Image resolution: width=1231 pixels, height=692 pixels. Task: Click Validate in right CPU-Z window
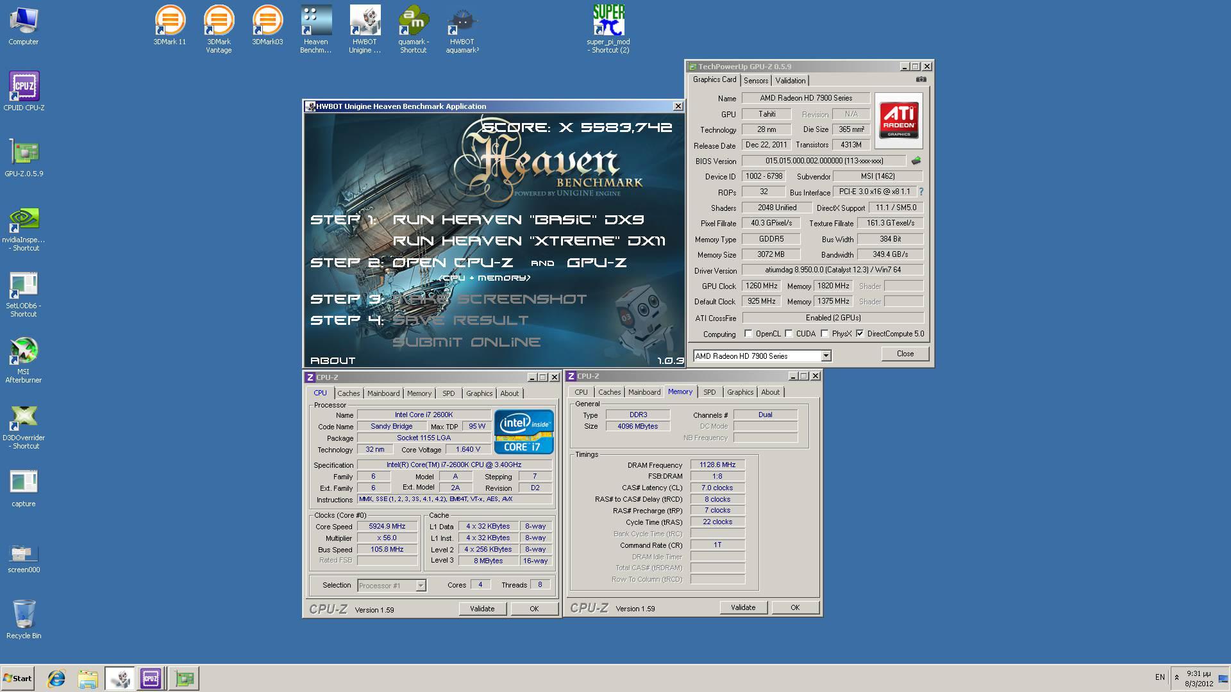click(743, 607)
